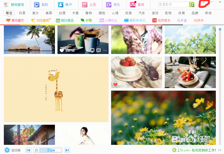Click the green search magnifier button
The width and height of the screenshot is (224, 154).
coord(192,5)
